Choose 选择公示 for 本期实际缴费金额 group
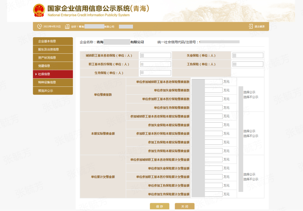Image resolution: width=303 pixels, height=211 pixels. coord(249,131)
